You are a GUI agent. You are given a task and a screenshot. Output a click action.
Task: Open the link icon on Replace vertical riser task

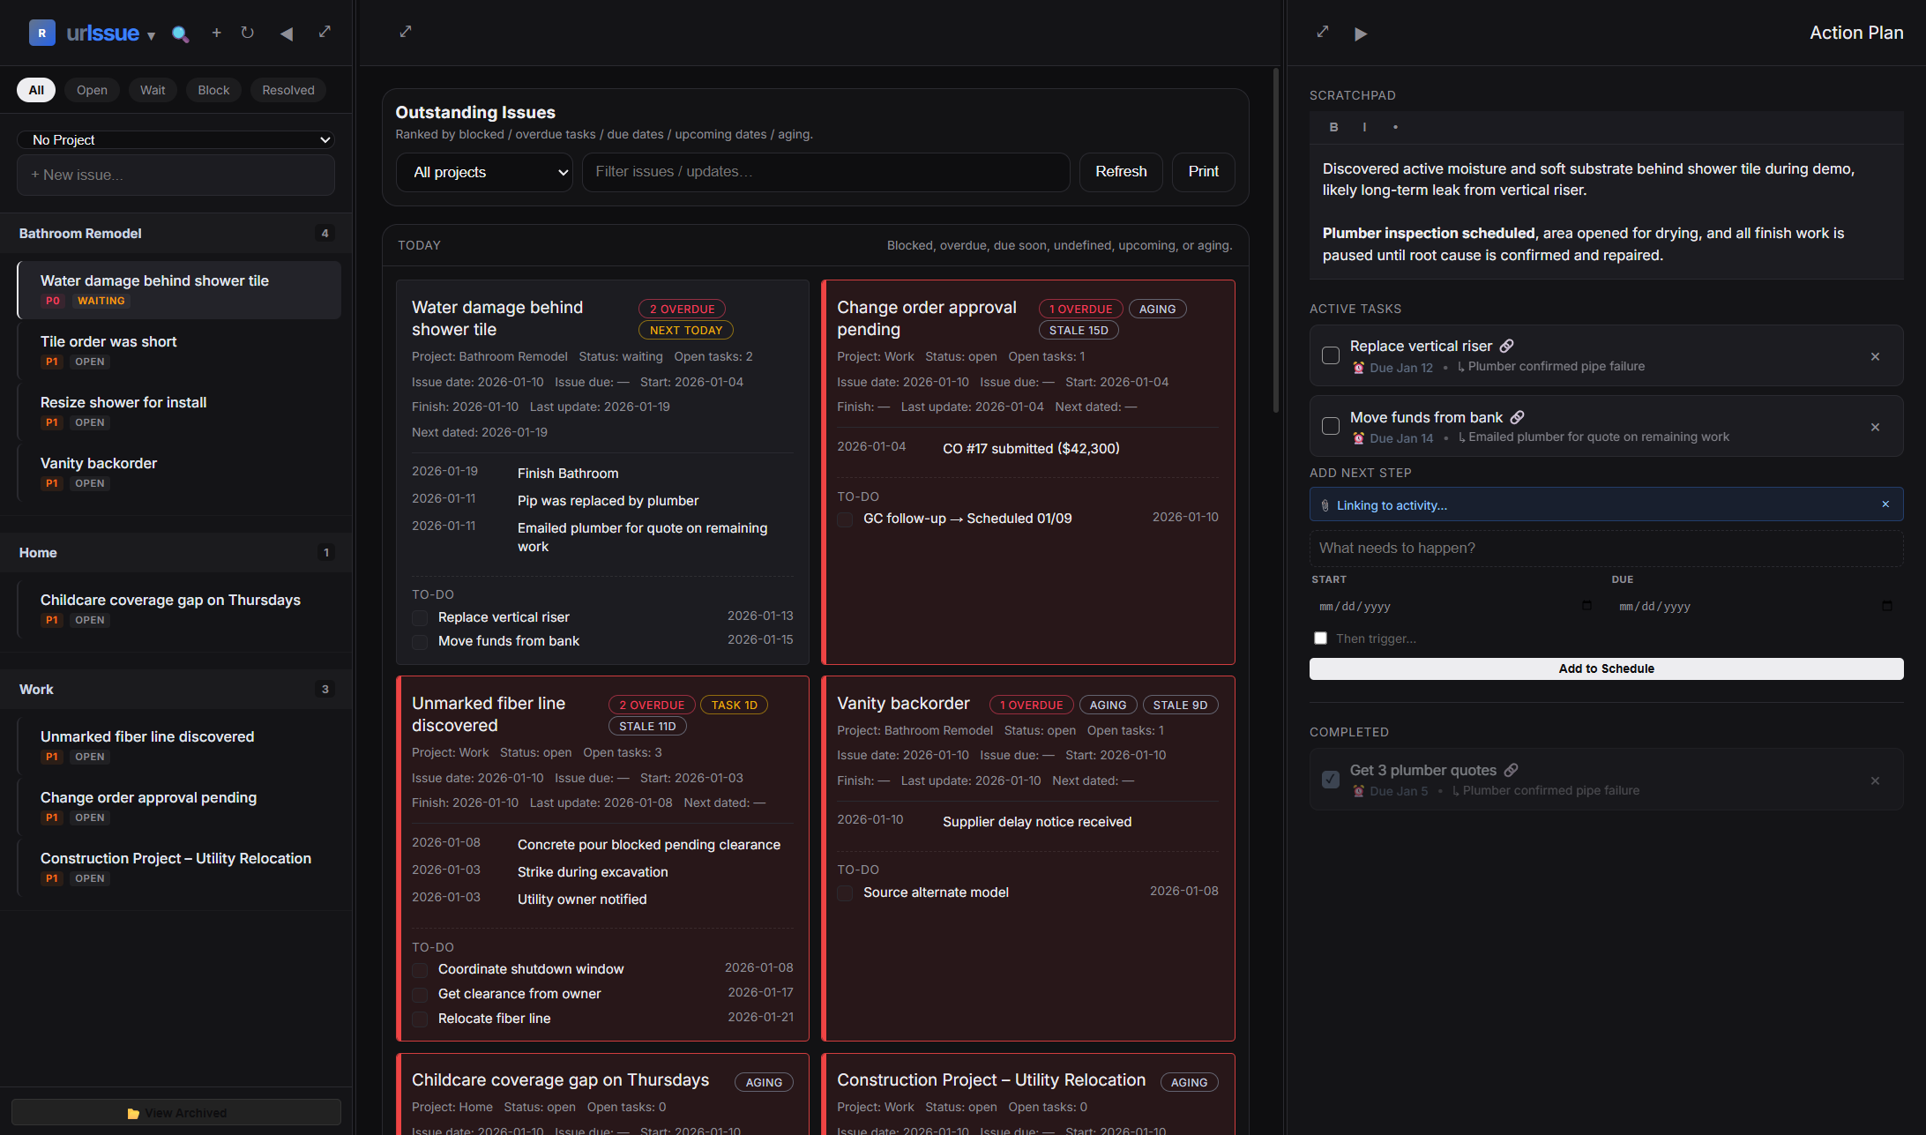[x=1509, y=346]
